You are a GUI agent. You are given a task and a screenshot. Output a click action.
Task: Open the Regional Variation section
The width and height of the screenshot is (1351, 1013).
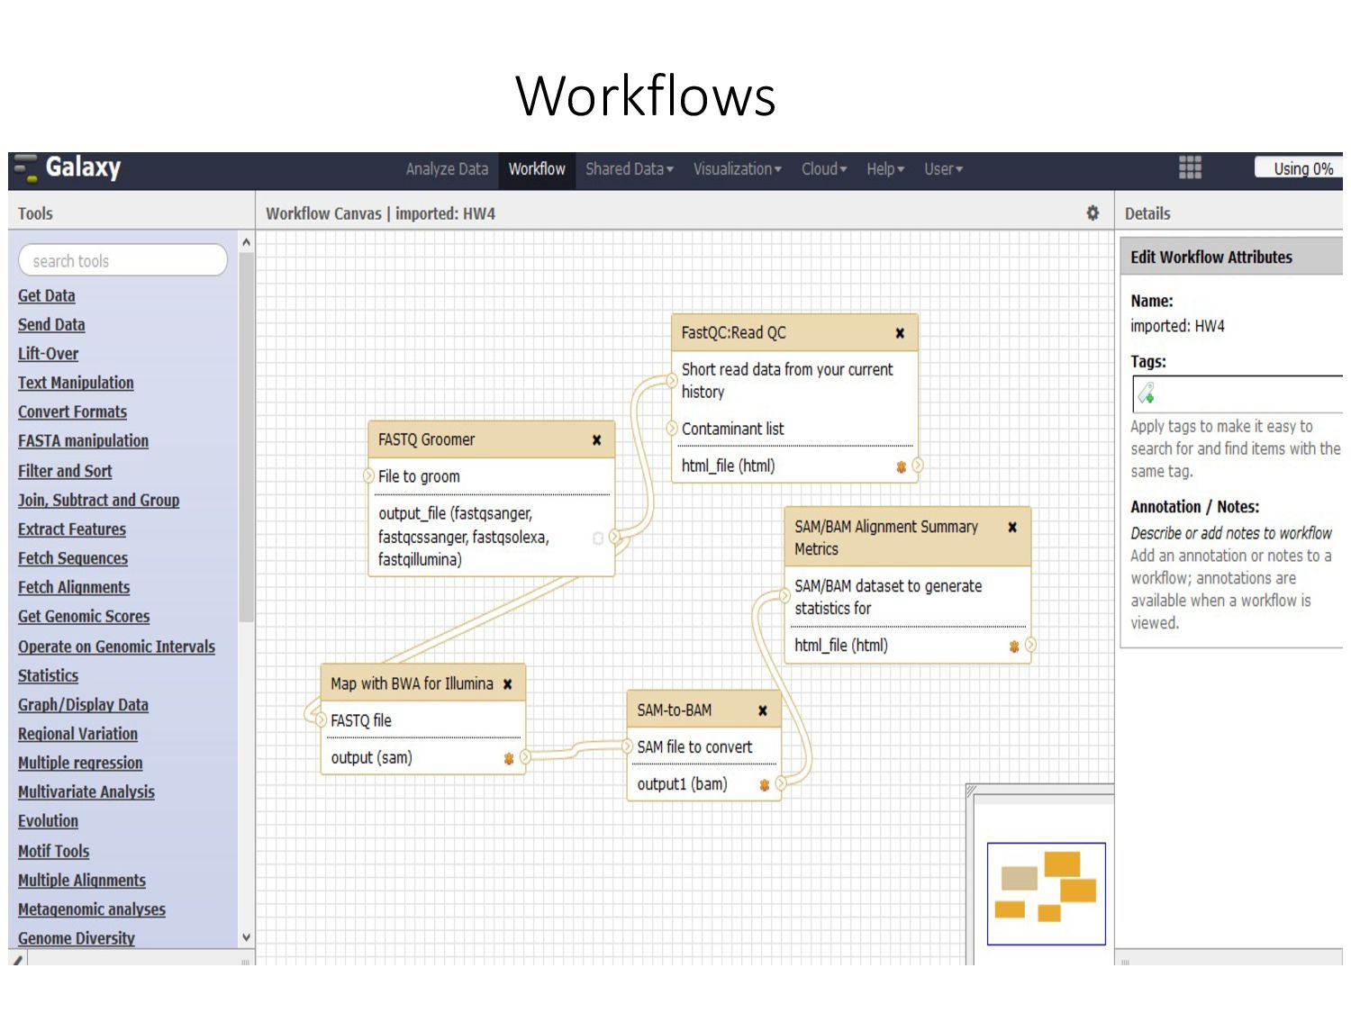point(78,734)
